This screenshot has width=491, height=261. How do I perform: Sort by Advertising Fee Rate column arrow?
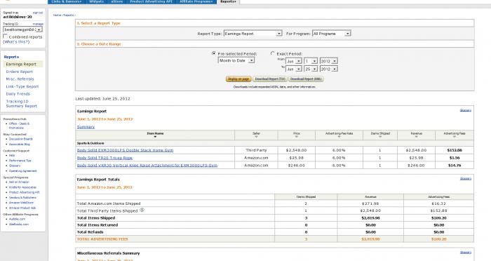click(x=339, y=137)
